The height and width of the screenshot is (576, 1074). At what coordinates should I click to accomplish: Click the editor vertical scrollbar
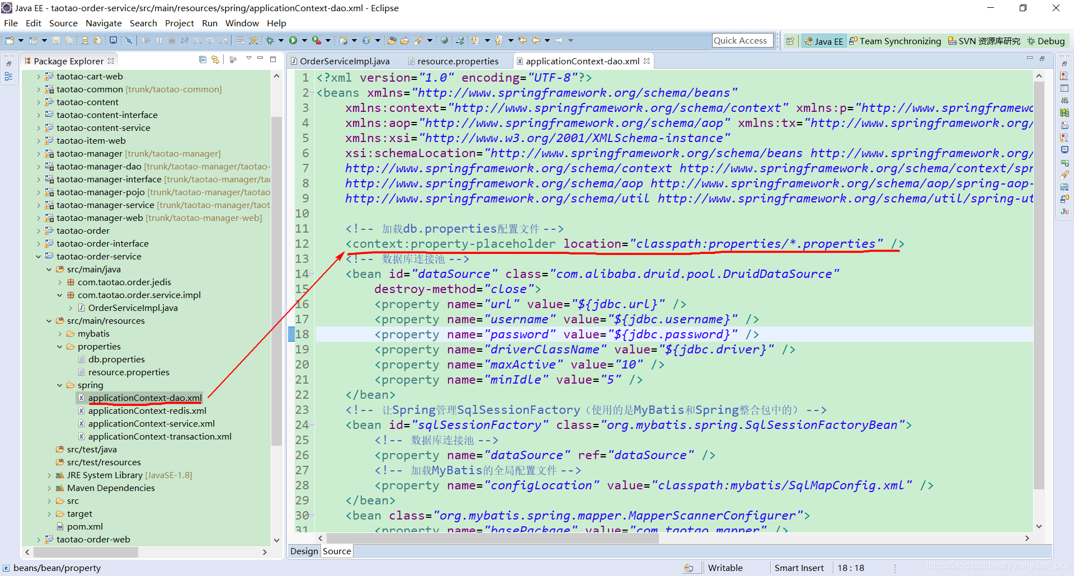1039,285
